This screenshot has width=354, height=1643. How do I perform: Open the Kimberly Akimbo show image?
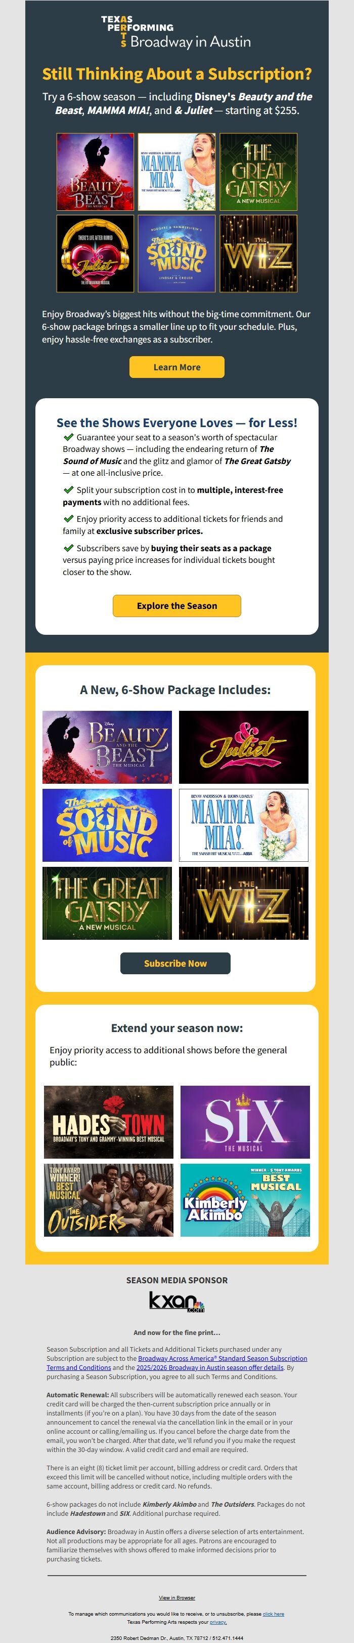245,1200
